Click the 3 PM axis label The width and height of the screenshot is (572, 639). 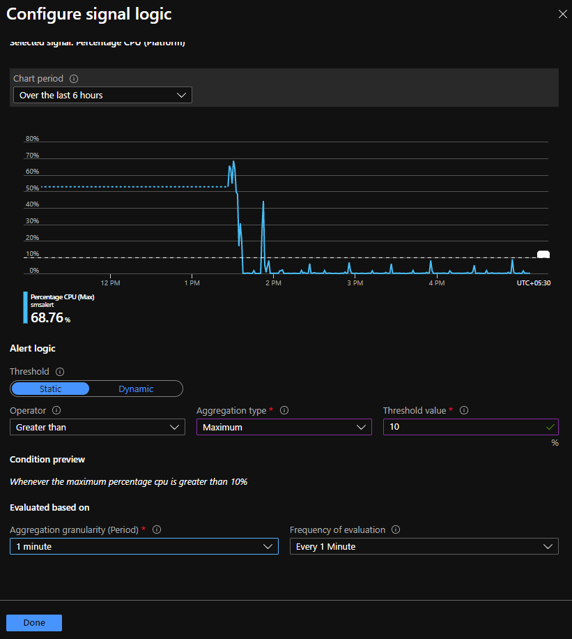click(x=355, y=283)
